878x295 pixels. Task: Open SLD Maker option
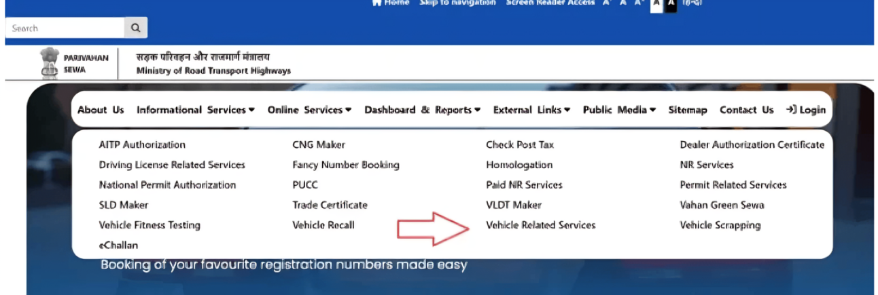[124, 205]
